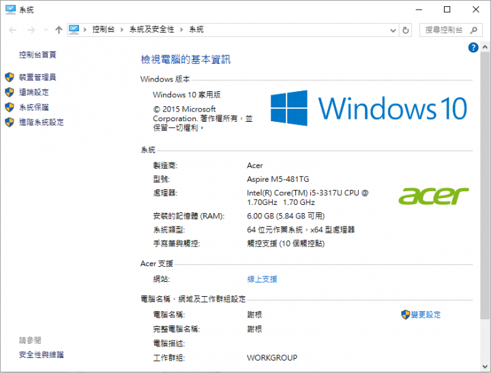This screenshot has height=373, width=491.
Task: Open the 線上支援 website link
Action: [x=262, y=279]
